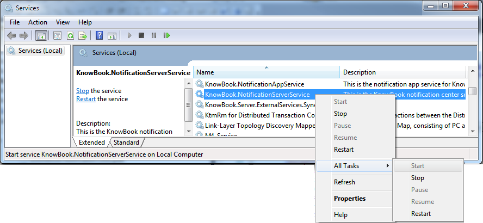Sort by the Name column header
The height and width of the screenshot is (223, 483).
[267, 72]
